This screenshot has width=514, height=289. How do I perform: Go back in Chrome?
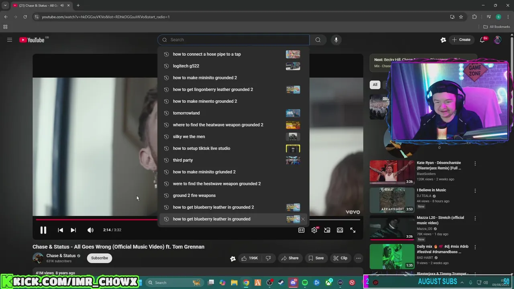(x=6, y=17)
